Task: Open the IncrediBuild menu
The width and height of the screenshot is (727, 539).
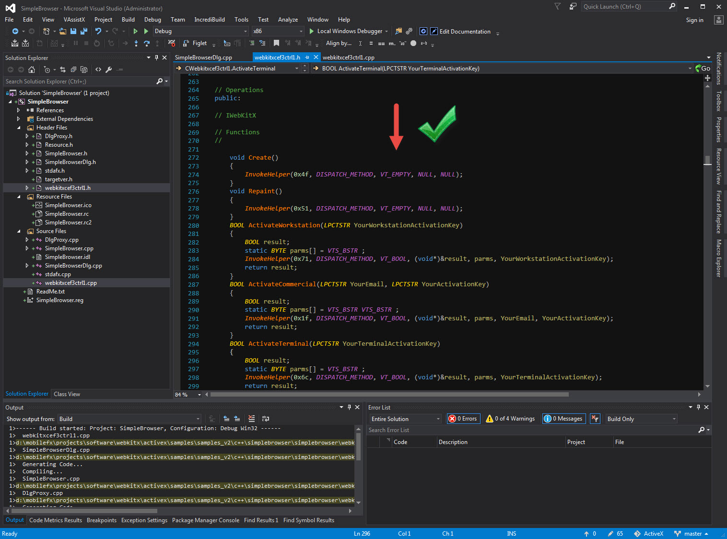Action: pyautogui.click(x=210, y=20)
